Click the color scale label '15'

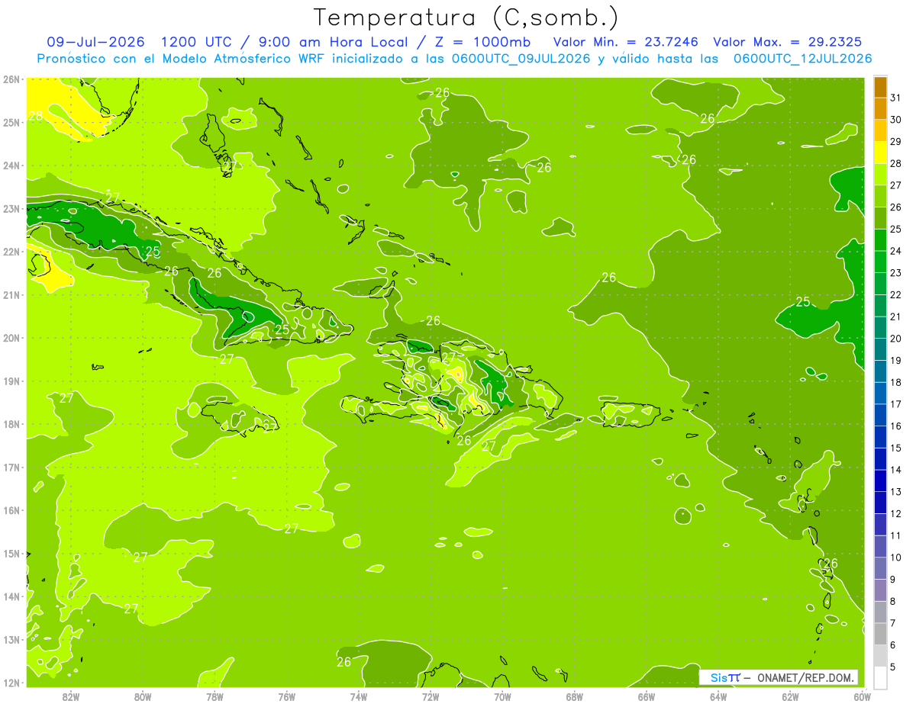click(x=896, y=448)
